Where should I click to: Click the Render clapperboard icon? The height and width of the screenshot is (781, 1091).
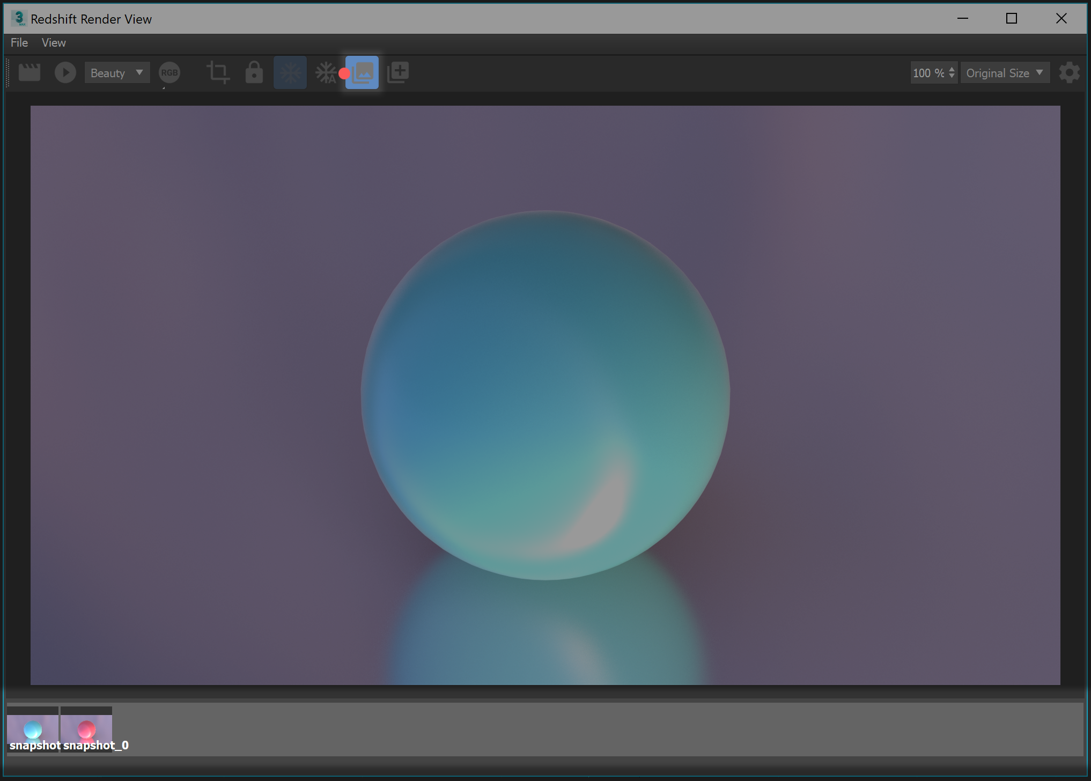(x=30, y=72)
